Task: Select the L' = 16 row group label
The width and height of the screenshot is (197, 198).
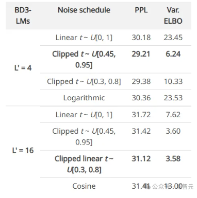Action: click(23, 150)
